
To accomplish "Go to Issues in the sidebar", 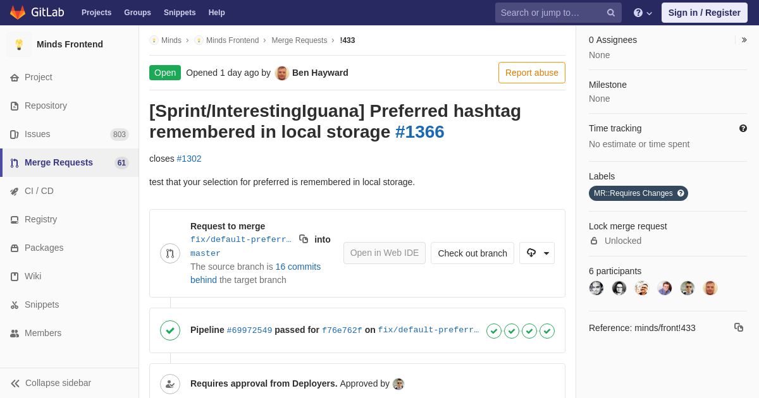I will click(37, 134).
